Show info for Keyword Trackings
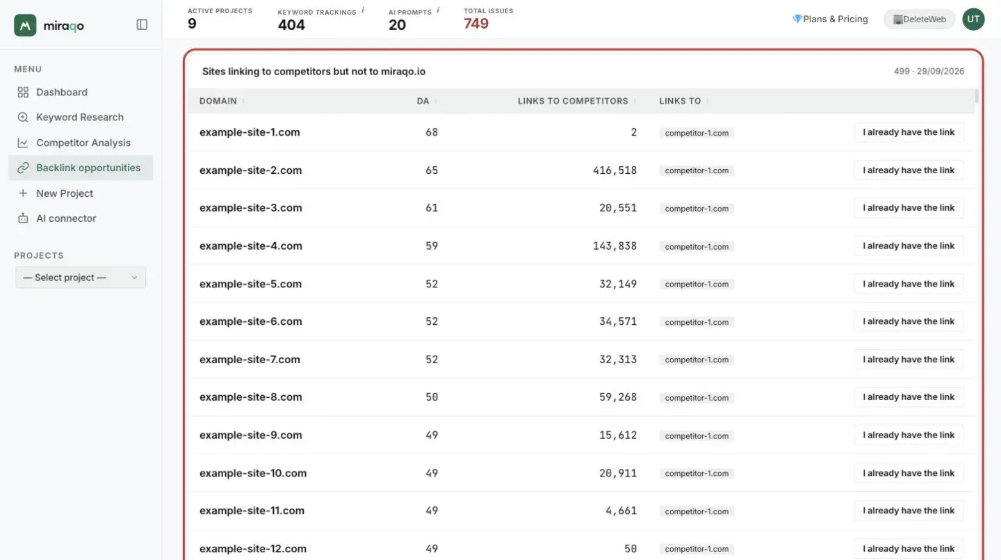This screenshot has width=1001, height=560. tap(363, 10)
